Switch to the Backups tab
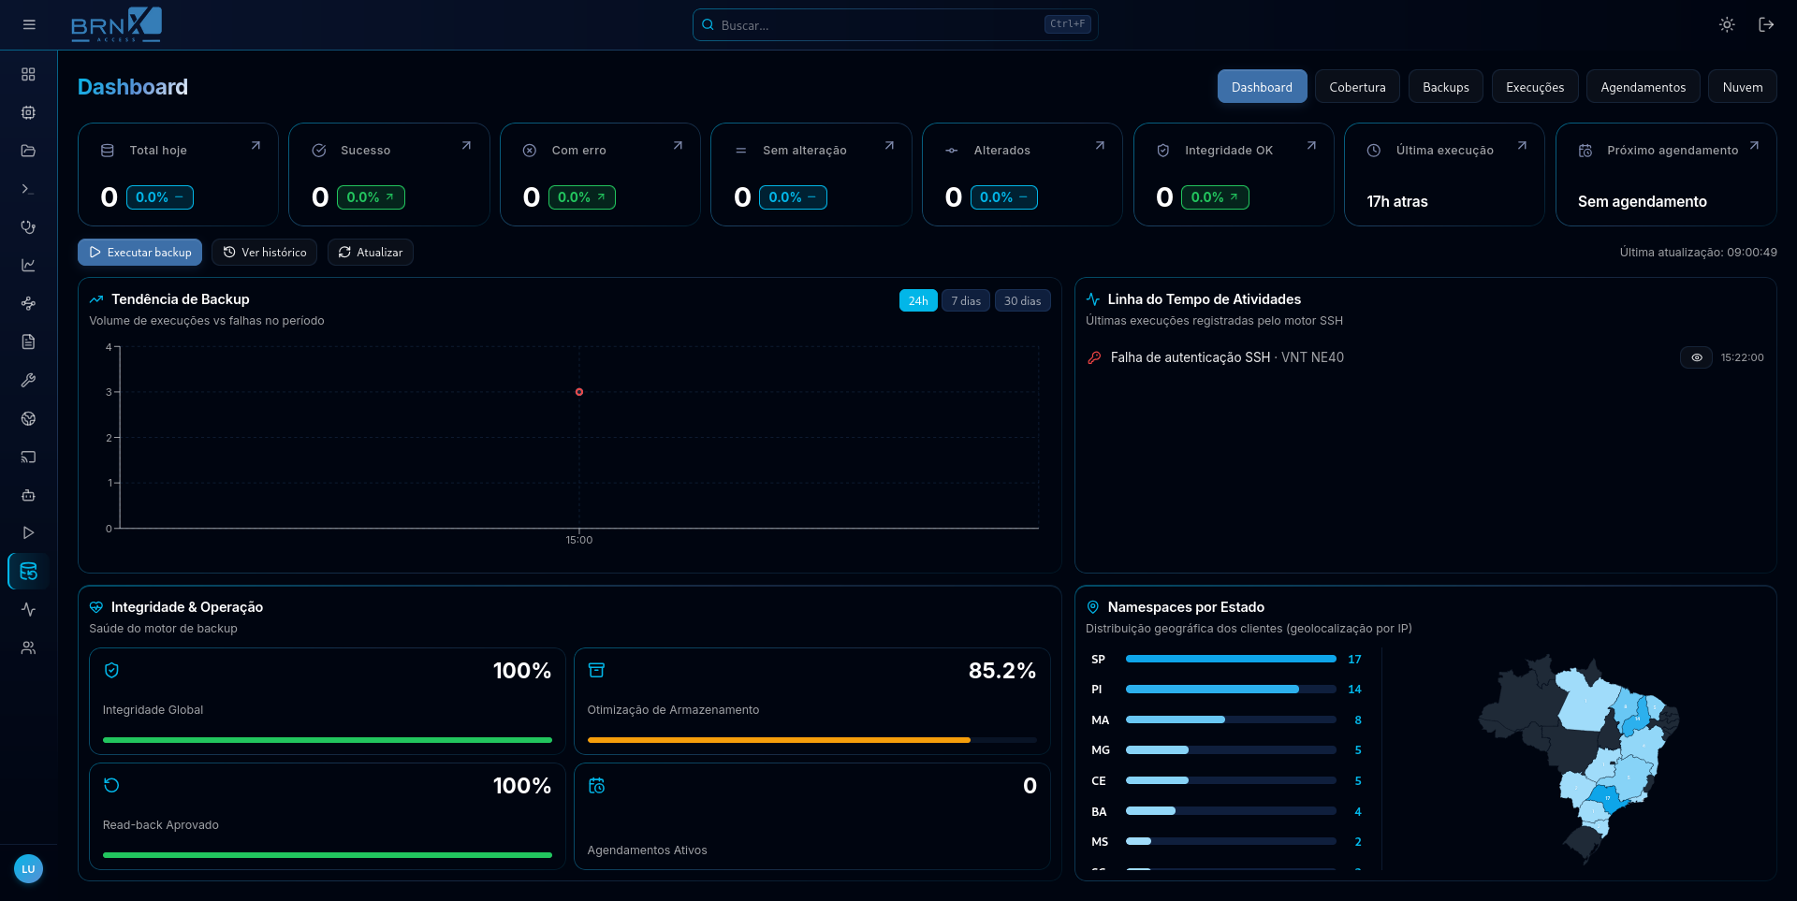 coord(1445,87)
